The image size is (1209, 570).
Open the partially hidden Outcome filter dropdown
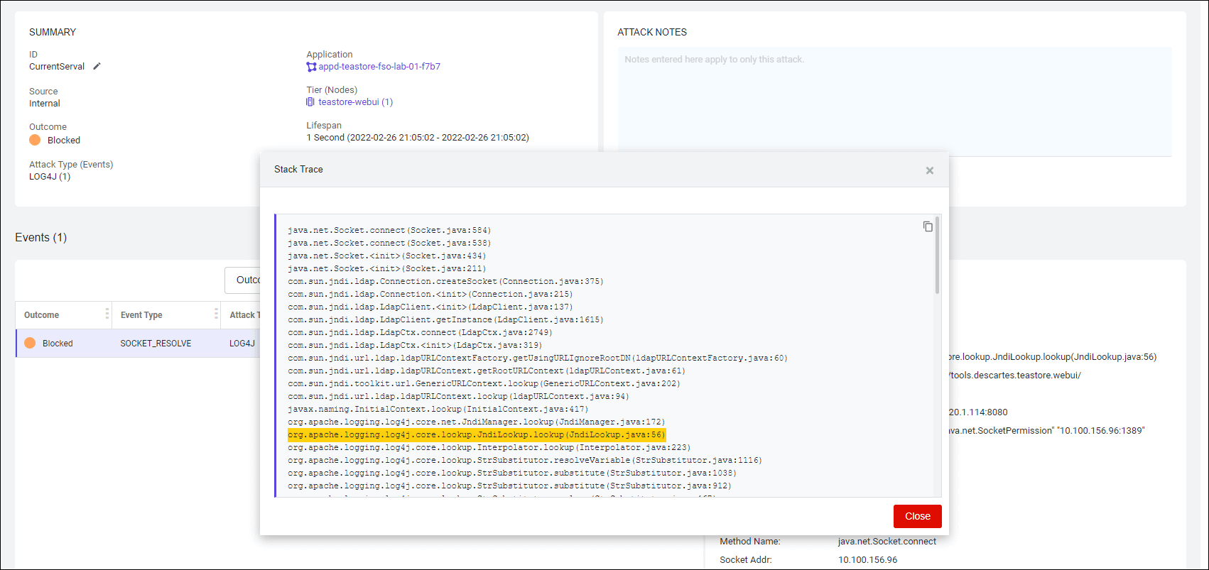(243, 280)
